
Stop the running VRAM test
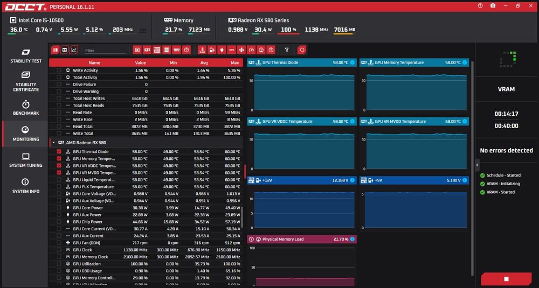click(x=506, y=279)
